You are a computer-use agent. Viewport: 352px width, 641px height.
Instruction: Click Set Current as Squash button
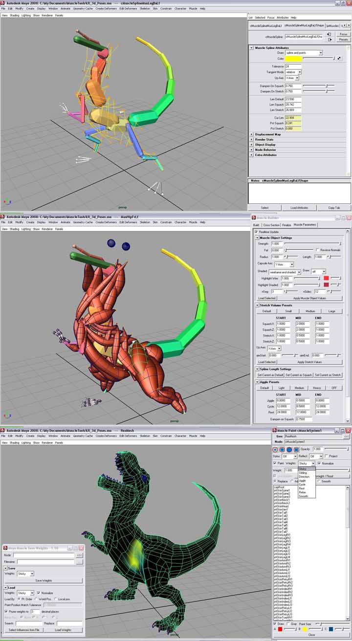point(298,375)
